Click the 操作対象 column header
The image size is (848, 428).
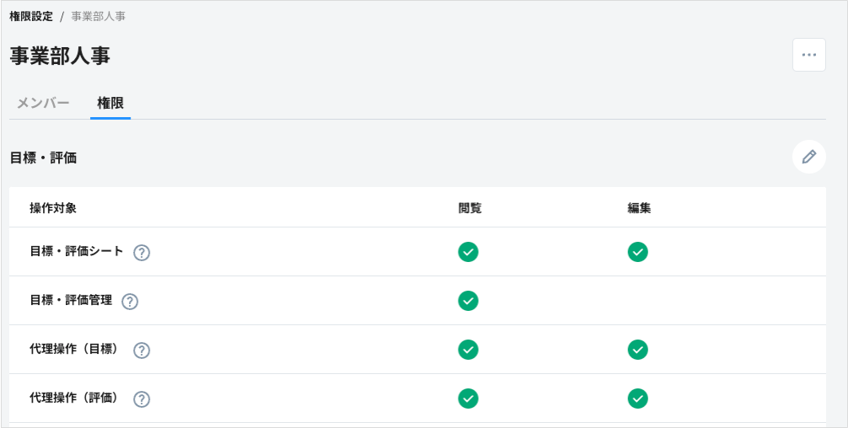click(x=53, y=208)
